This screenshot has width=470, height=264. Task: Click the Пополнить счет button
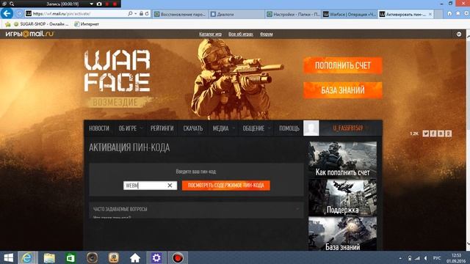coord(343,65)
